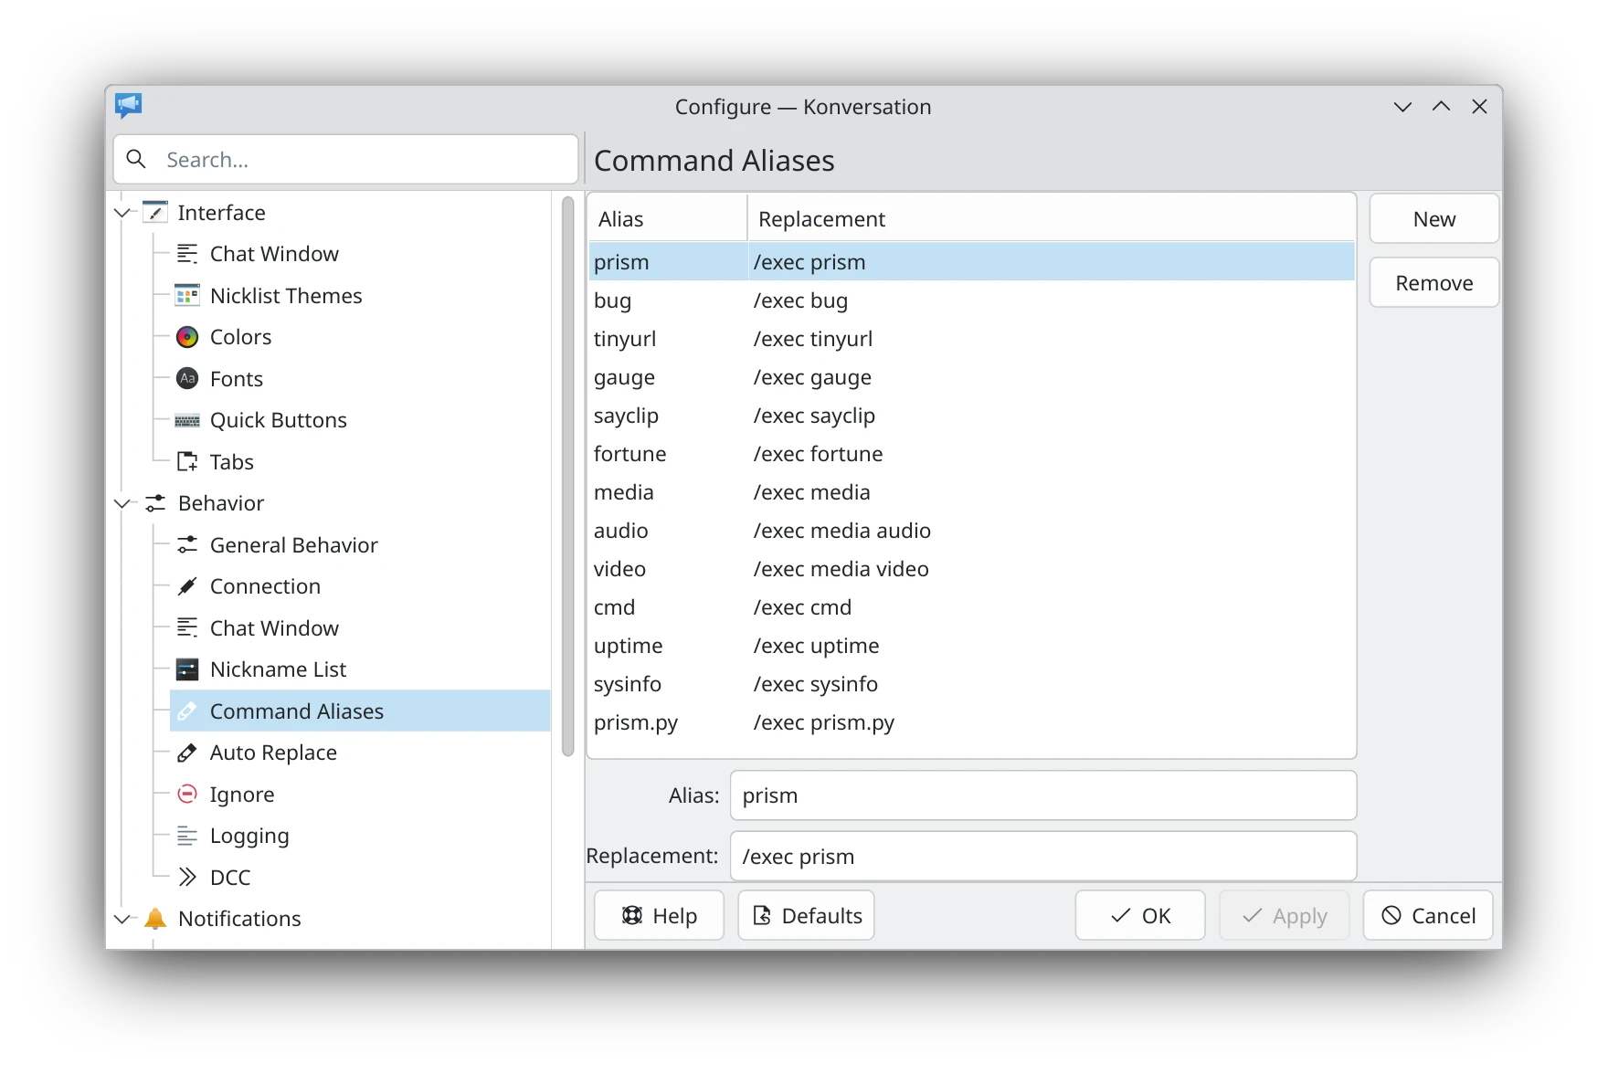This screenshot has width=1608, height=1074.
Task: Click the Defaults button
Action: pyautogui.click(x=806, y=915)
